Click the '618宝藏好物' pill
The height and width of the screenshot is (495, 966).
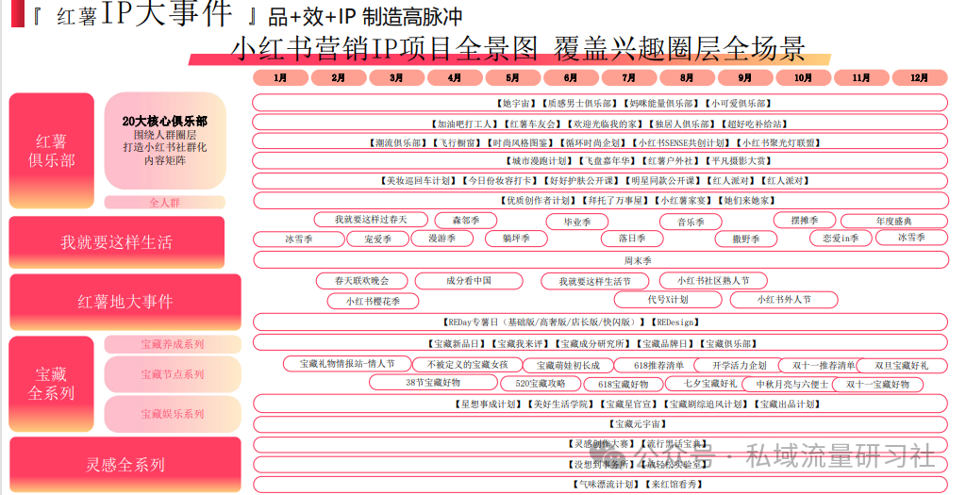624,384
